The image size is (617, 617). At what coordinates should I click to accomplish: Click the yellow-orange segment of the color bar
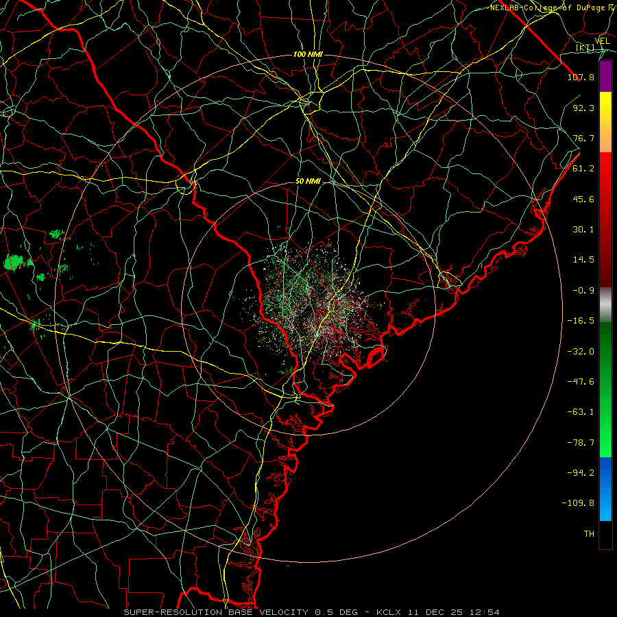pos(605,122)
